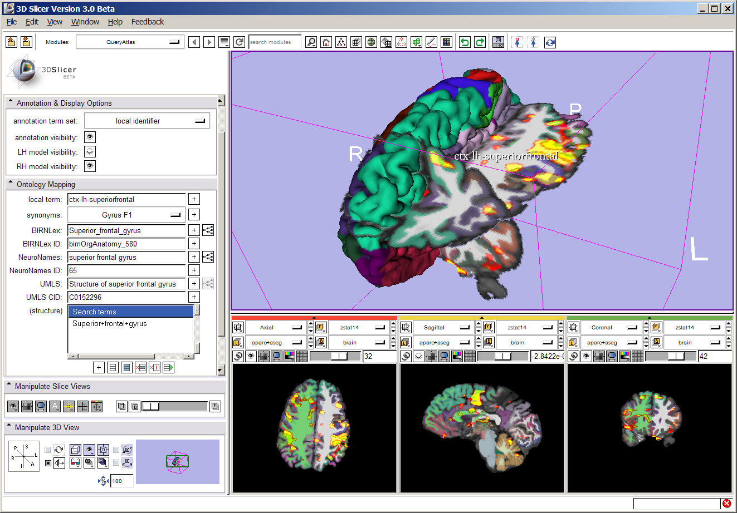The height and width of the screenshot is (513, 737).
Task: Click the redo arrow in the toolbar
Action: (x=480, y=42)
